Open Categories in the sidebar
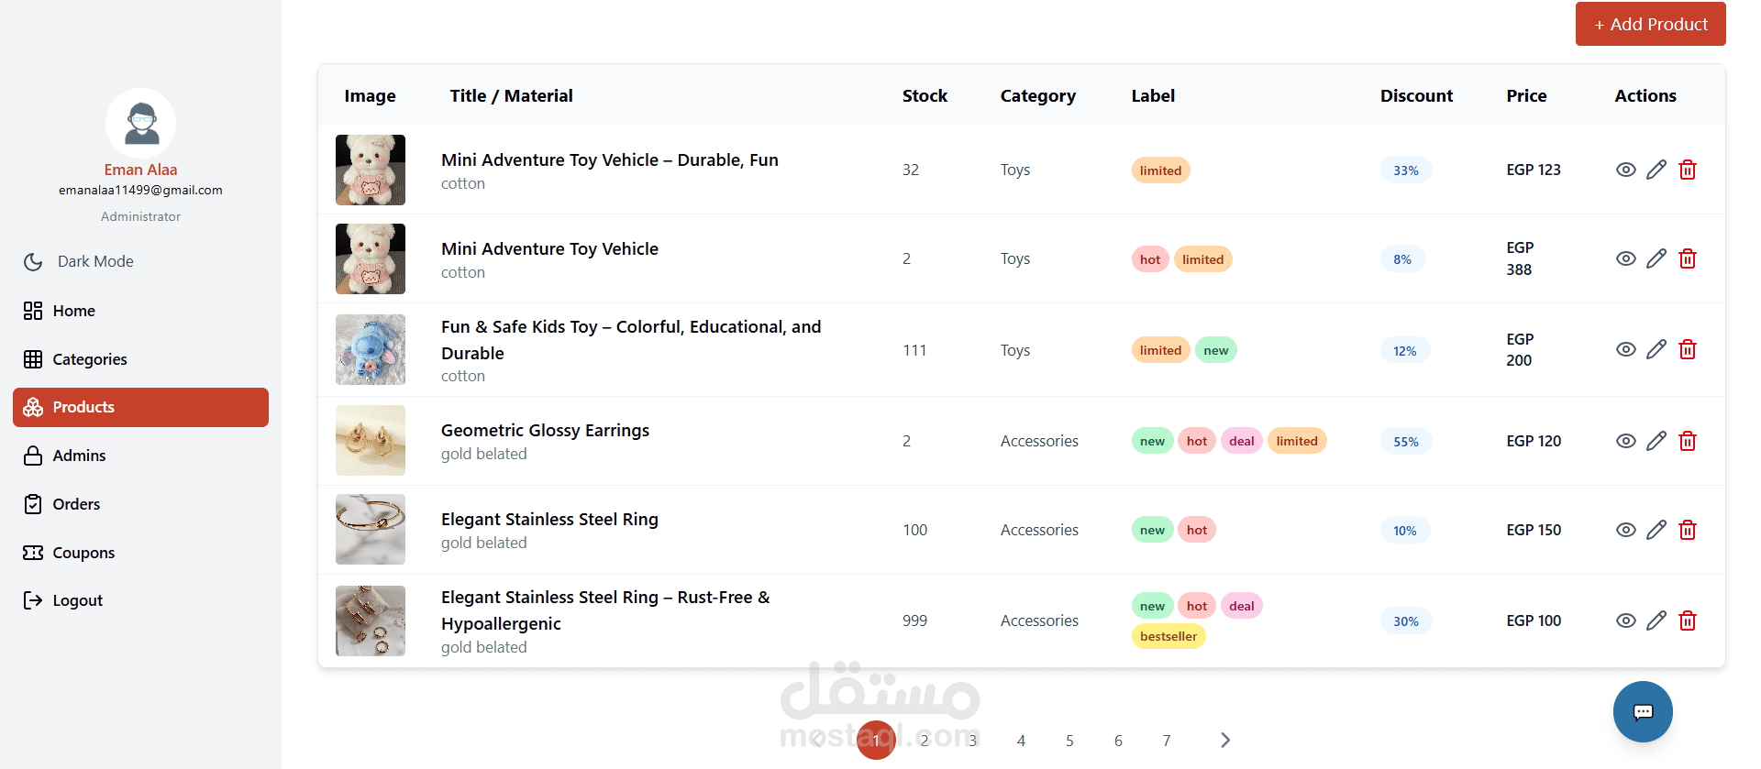Viewport: 1761px width, 769px height. pyautogui.click(x=140, y=359)
